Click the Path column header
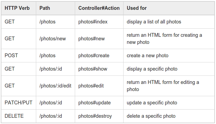This screenshot has width=216, height=124. [45, 8]
